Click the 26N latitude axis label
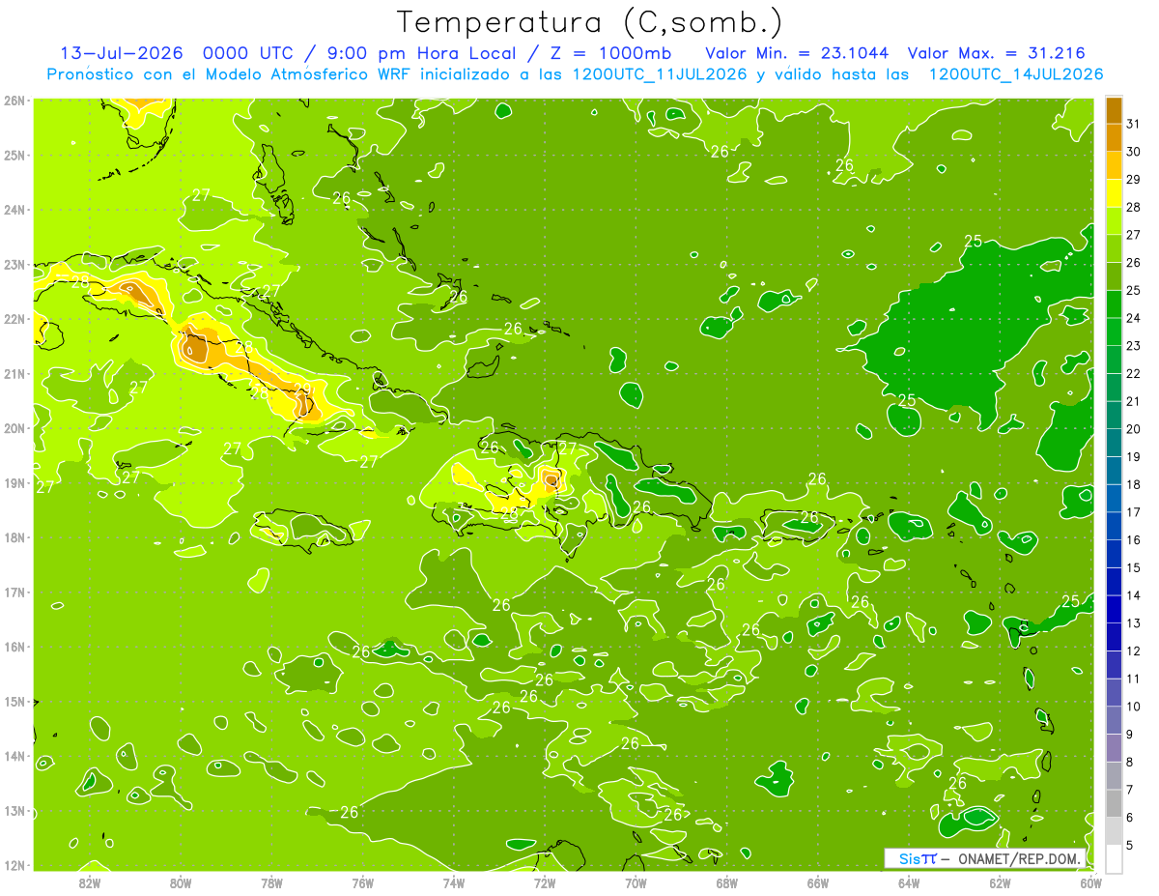Viewport: 1159px width, 896px height. tap(14, 101)
